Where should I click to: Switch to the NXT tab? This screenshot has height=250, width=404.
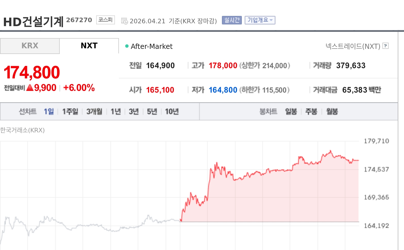(89, 46)
